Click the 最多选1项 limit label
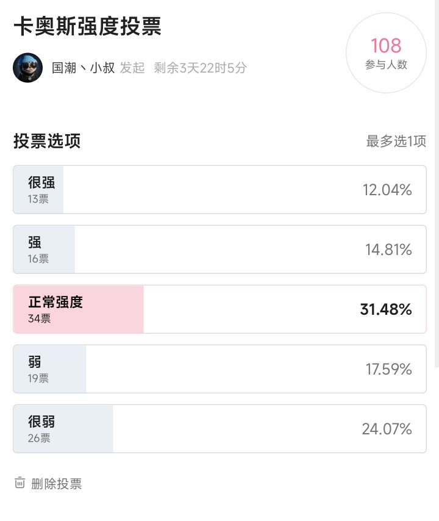This screenshot has width=439, height=521. 396,142
